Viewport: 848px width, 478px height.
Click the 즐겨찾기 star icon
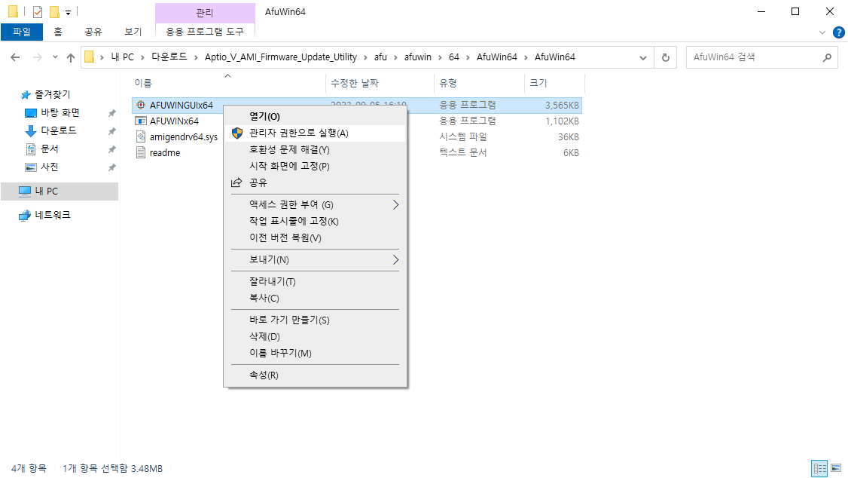tap(26, 95)
